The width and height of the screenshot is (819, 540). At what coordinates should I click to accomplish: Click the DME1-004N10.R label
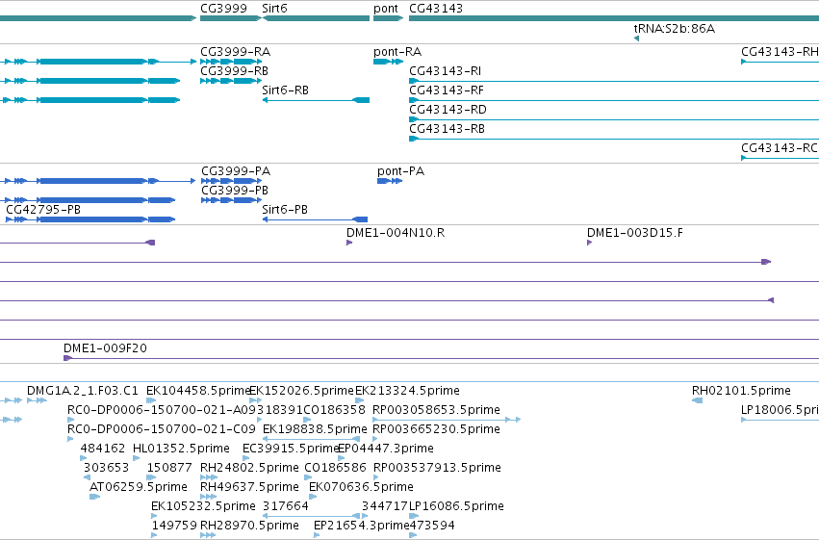point(396,233)
